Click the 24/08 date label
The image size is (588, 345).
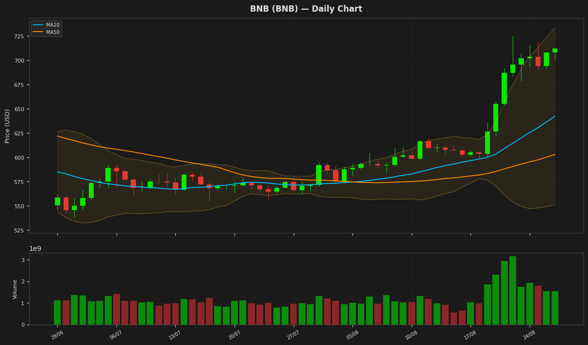pyautogui.click(x=529, y=335)
